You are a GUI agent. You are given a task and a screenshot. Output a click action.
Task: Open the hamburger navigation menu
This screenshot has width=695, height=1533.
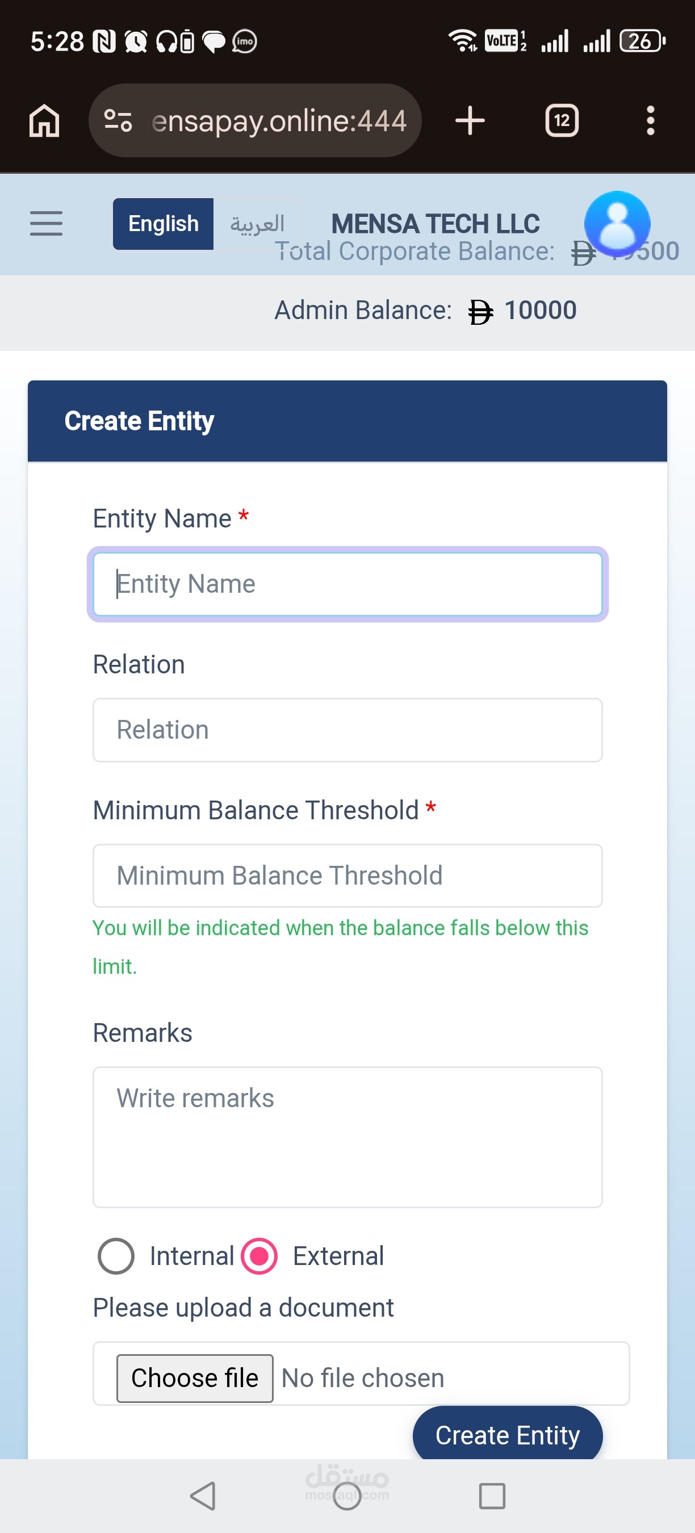[x=47, y=224]
